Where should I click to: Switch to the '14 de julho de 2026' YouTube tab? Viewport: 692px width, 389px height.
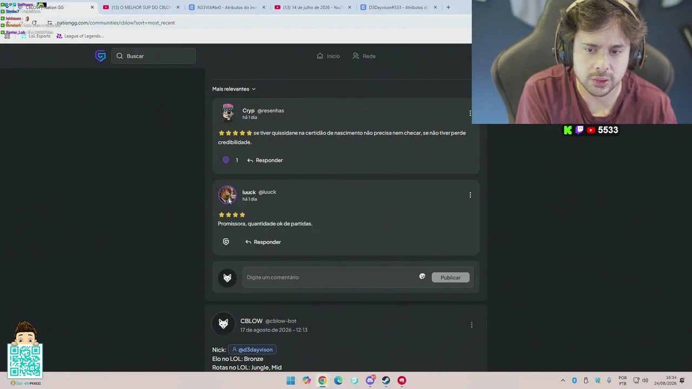(x=312, y=8)
